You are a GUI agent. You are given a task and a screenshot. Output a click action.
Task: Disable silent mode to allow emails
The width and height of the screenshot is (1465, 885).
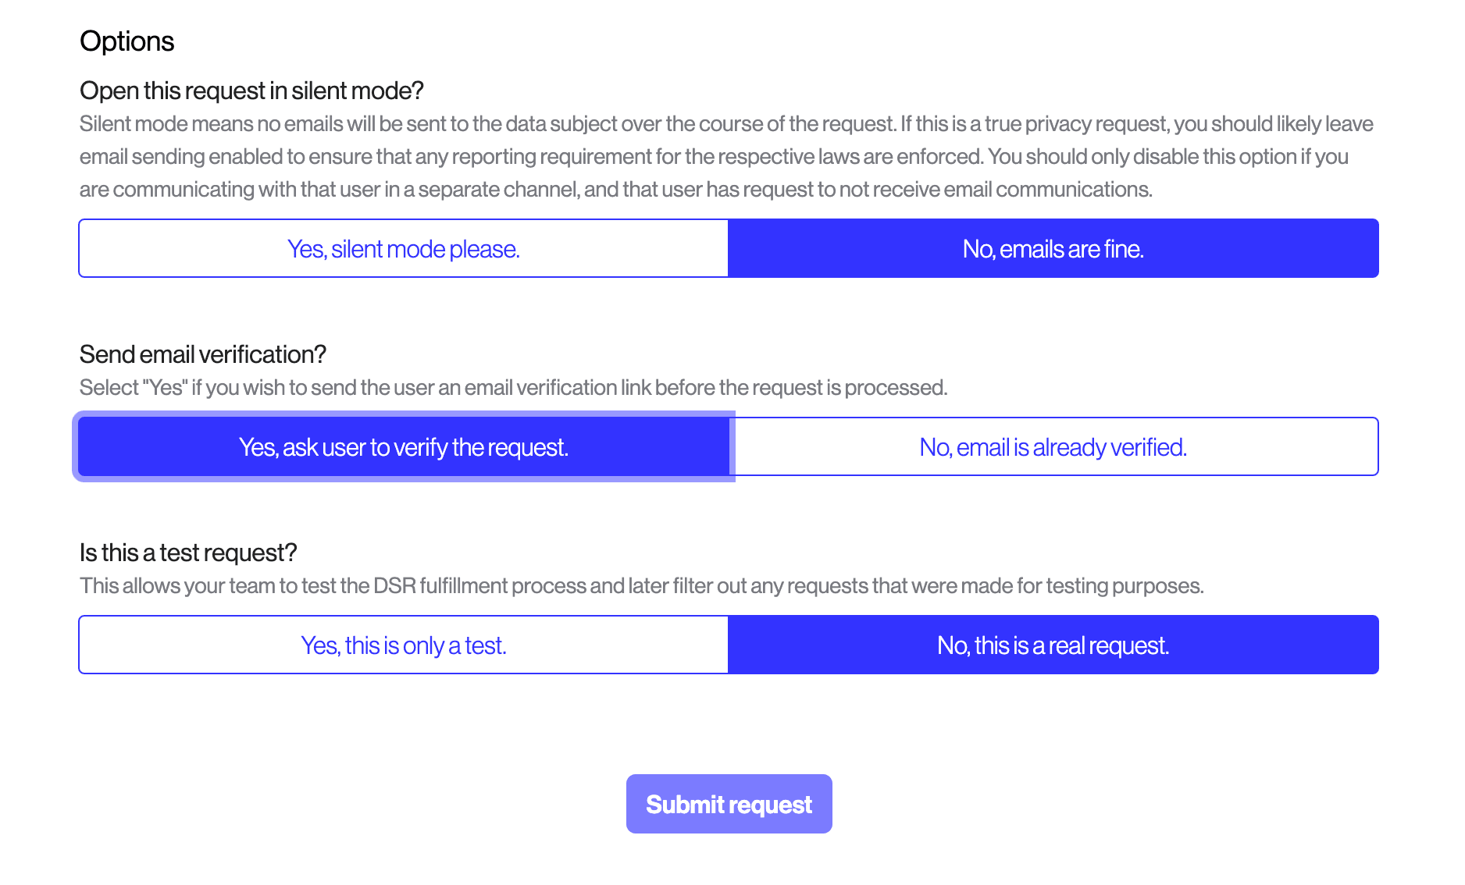point(1053,248)
